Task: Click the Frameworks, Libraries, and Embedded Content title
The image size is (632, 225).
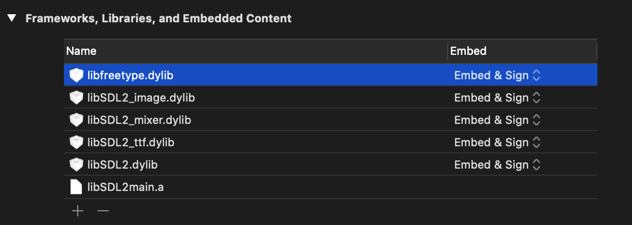Action: click(159, 19)
